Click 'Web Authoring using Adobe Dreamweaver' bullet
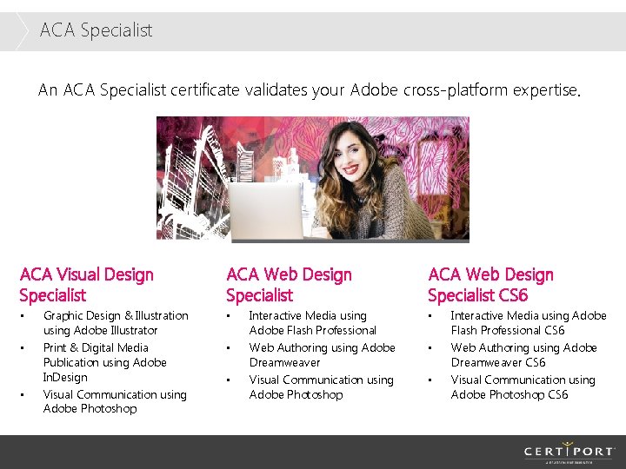The image size is (626, 469). 323,355
